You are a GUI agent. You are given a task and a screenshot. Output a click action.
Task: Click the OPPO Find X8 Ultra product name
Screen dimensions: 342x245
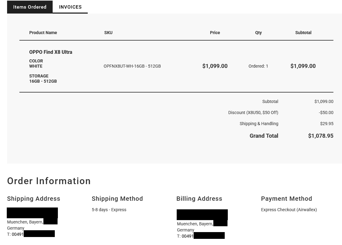pos(51,52)
